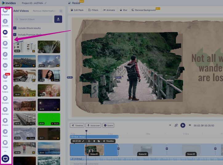The width and height of the screenshot is (223, 165).
Task: Open the Shapes sidebar section
Action: (5, 122)
